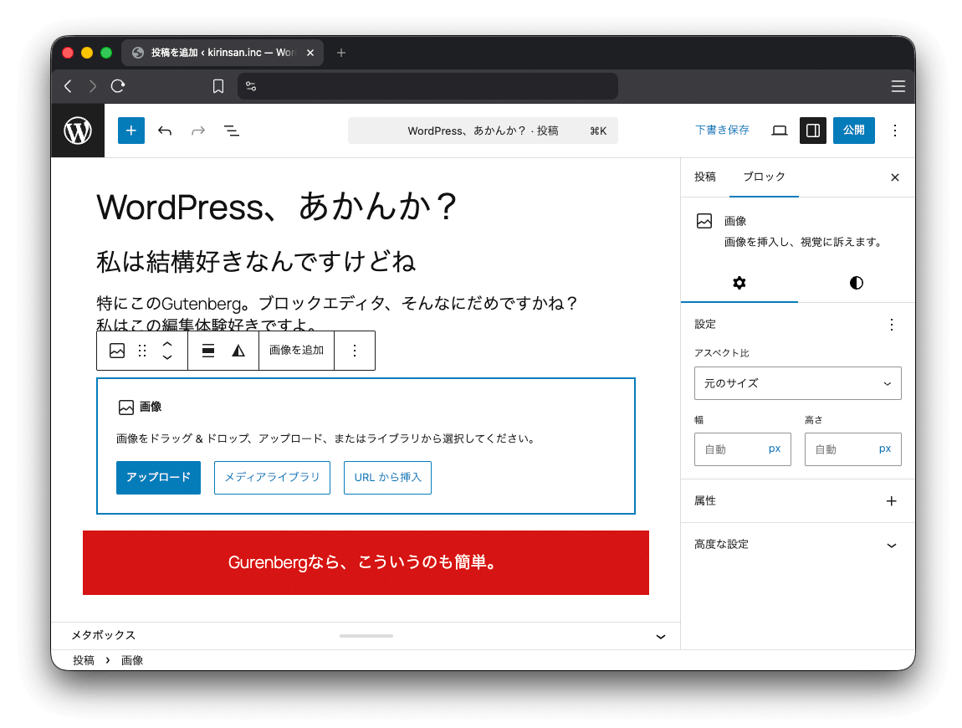This screenshot has width=962, height=728.
Task: Change the px unit for height
Action: pos(885,449)
